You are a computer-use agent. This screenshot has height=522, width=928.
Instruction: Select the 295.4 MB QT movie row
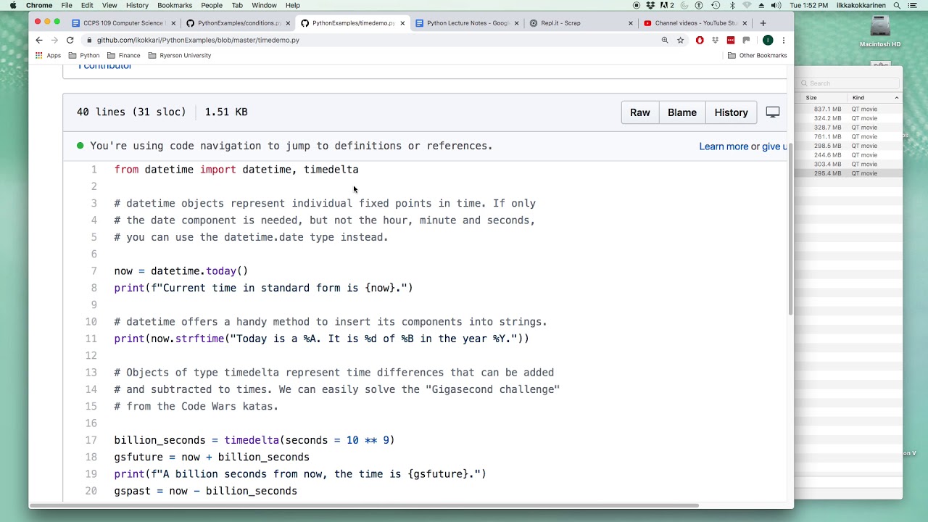coord(849,173)
